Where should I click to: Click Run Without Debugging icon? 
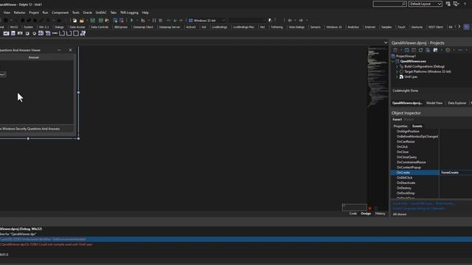pos(143,21)
